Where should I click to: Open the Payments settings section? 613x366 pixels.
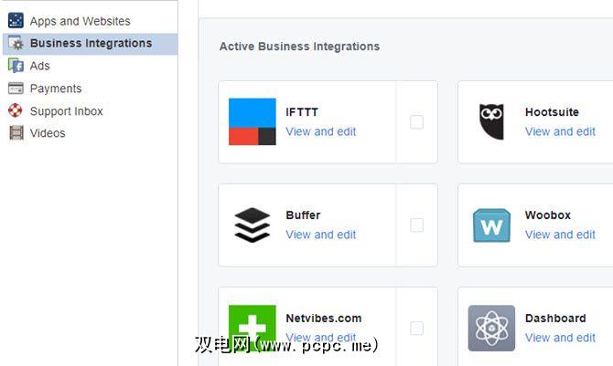tap(56, 89)
